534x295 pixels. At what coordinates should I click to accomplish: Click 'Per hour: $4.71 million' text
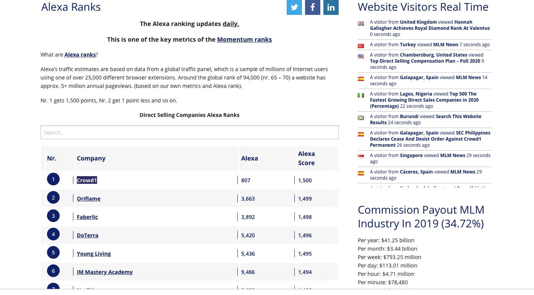click(386, 274)
